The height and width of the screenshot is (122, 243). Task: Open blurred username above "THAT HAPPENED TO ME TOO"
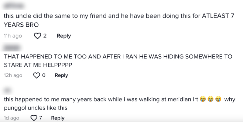(12, 48)
